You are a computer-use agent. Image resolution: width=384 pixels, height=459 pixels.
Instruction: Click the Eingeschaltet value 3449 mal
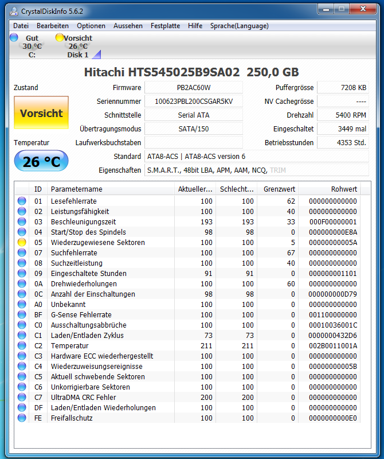(343, 129)
